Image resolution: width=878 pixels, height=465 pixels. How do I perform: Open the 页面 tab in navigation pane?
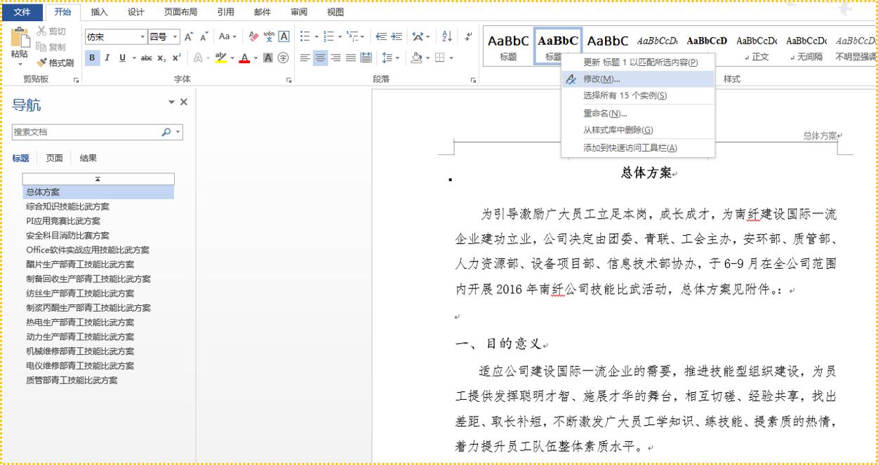[x=55, y=159]
